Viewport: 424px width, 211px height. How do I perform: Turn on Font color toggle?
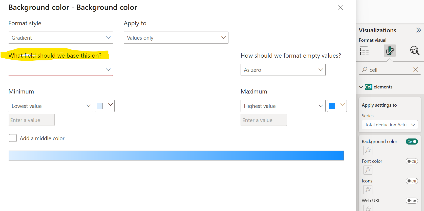[x=412, y=161]
